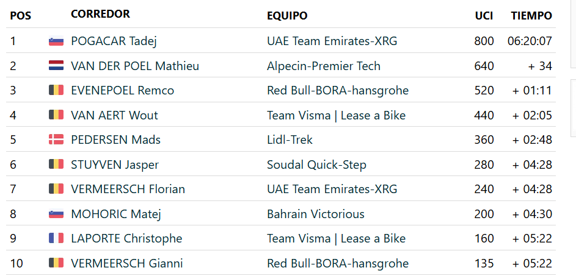
Task: Click the Dutch flag beside Van der Poel
Action: pyautogui.click(x=56, y=66)
